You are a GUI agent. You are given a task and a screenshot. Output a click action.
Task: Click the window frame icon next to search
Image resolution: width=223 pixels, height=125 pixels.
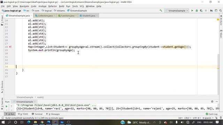click(x=216, y=10)
